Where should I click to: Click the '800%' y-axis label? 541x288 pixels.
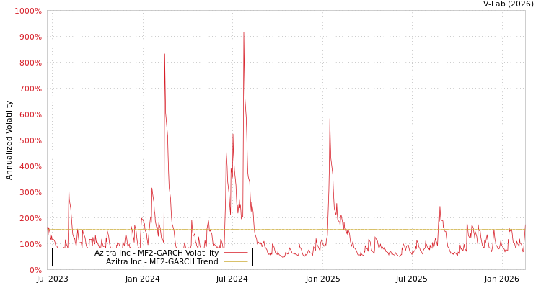coord(30,63)
